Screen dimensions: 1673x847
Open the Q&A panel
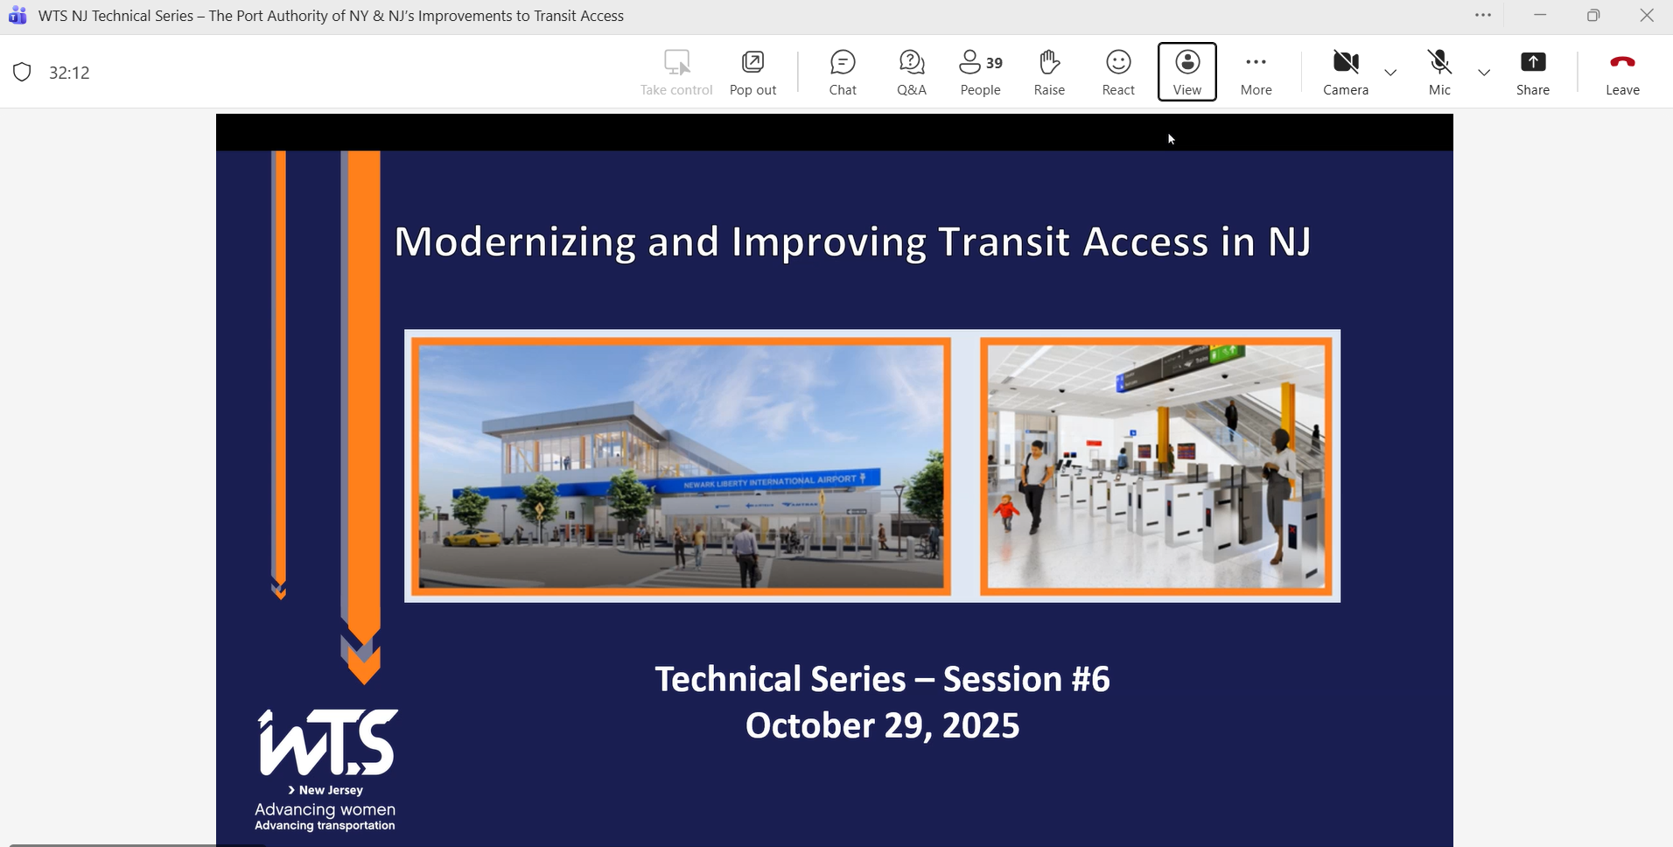(x=911, y=72)
